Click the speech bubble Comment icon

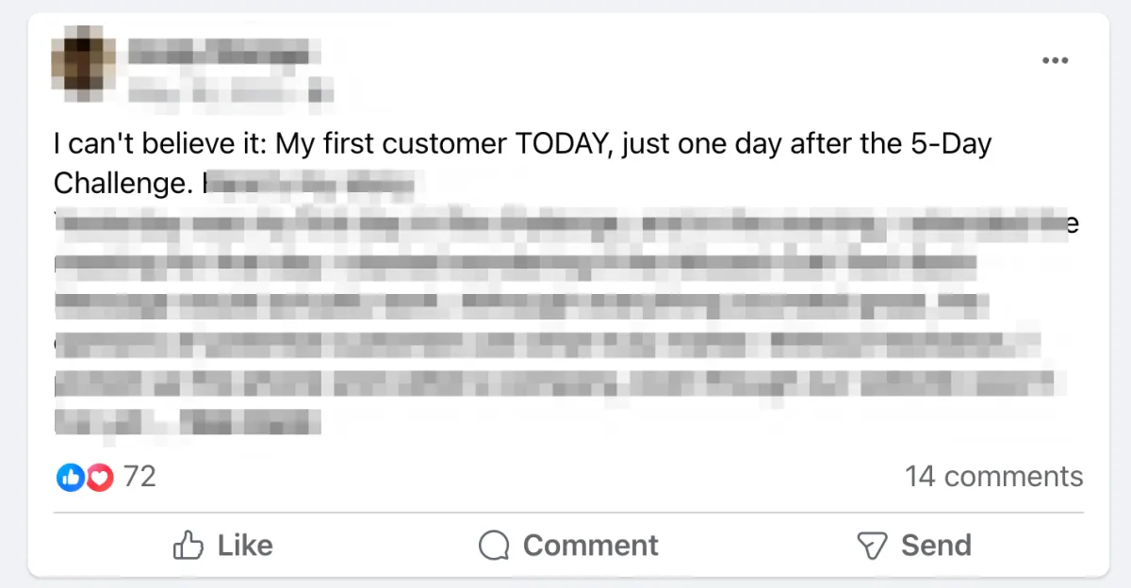pyautogui.click(x=494, y=546)
